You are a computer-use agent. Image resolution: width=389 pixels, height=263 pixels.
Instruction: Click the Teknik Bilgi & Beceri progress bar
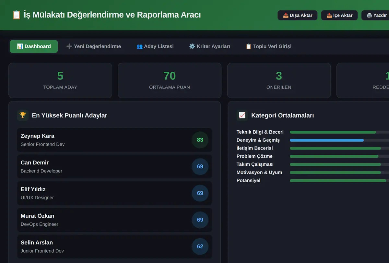(339, 132)
